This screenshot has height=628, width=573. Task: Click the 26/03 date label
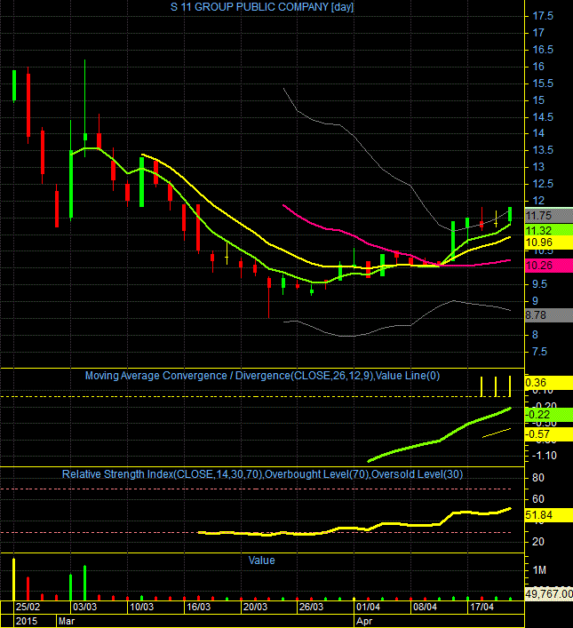311,607
